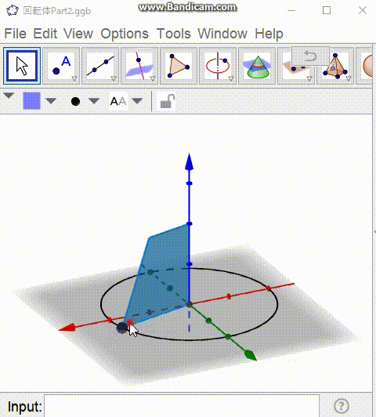Open the Options menu
The image size is (376, 417).
point(125,34)
